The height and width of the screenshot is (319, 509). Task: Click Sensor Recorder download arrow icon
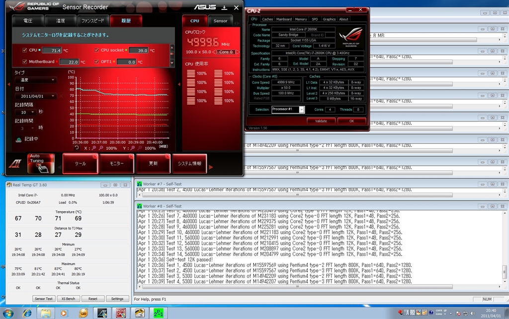click(x=224, y=7)
